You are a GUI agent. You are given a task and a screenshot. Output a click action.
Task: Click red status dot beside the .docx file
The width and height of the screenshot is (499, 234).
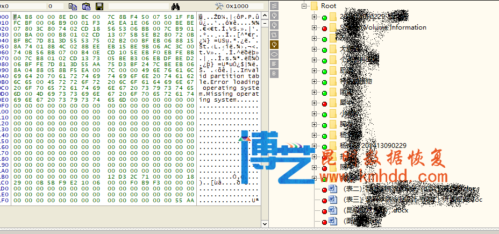coord(324,211)
